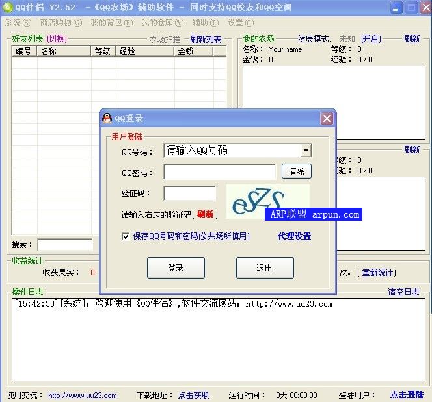Viewport: 432px width, 402px height.
Task: Open the 设置(O) menu
Action: (x=241, y=23)
